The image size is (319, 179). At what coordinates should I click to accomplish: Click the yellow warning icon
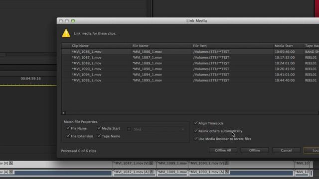tap(66, 33)
